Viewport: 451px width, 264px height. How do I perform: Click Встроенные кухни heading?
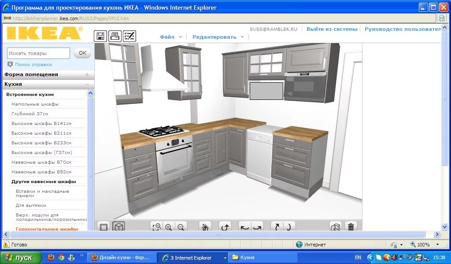pyautogui.click(x=30, y=95)
